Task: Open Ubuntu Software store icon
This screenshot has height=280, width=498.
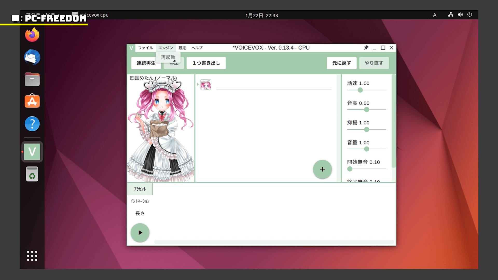Action: coord(32,101)
